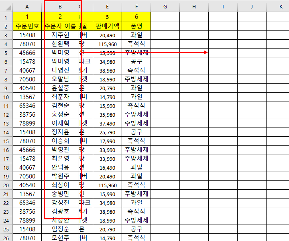Click 과일 cell in row 3
The height and width of the screenshot is (241, 289).
(x=136, y=35)
